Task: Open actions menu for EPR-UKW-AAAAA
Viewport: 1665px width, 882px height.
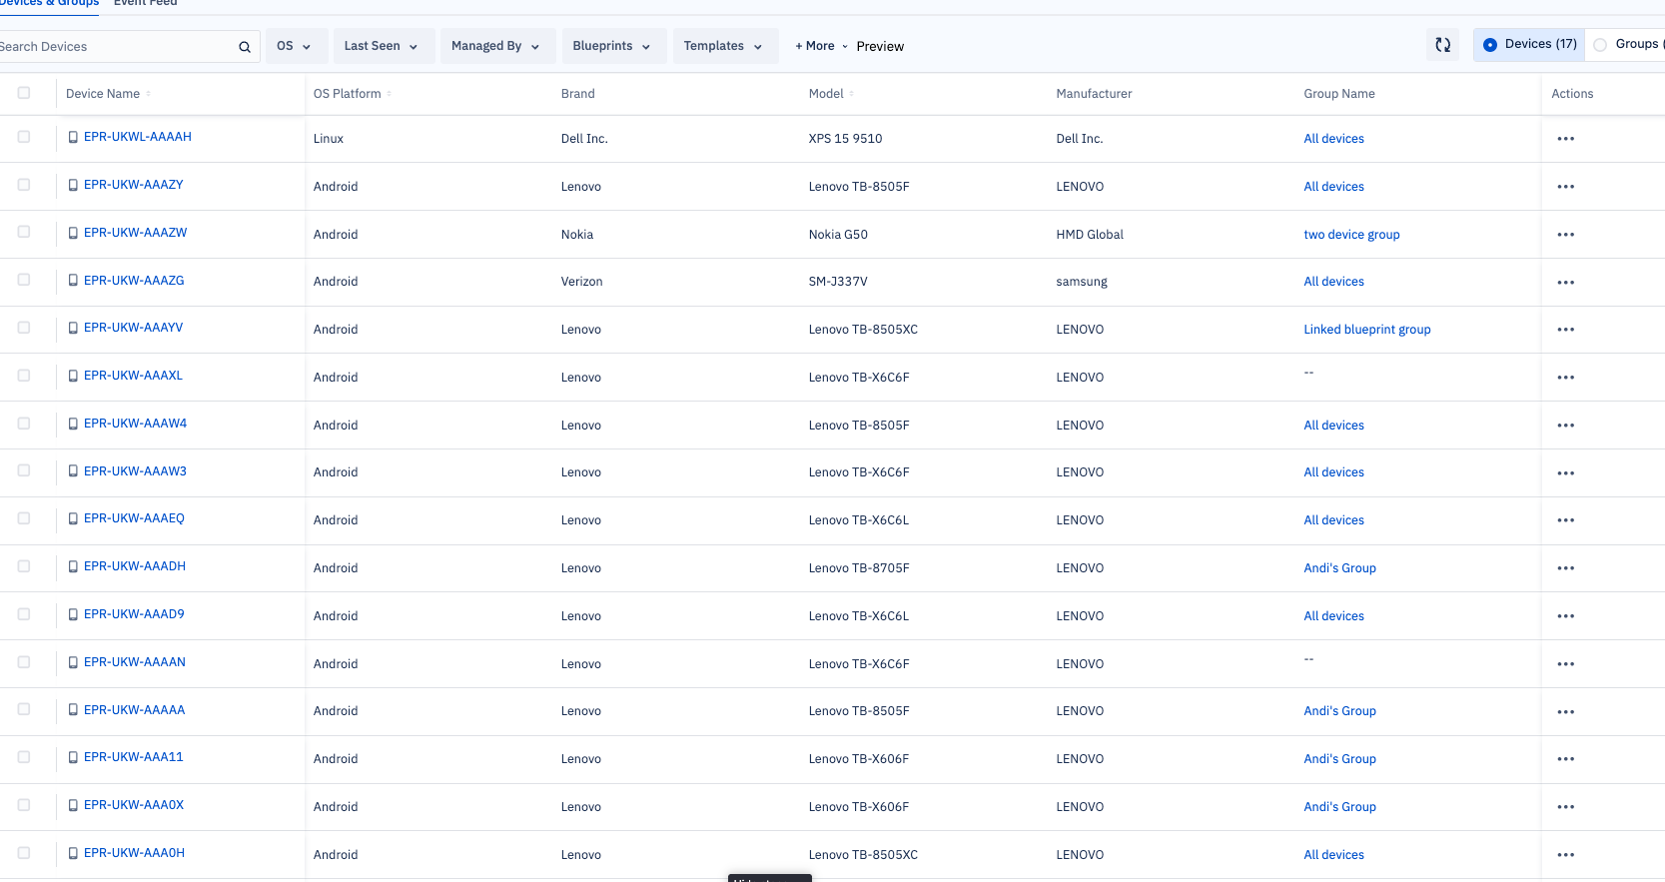Action: [1565, 711]
